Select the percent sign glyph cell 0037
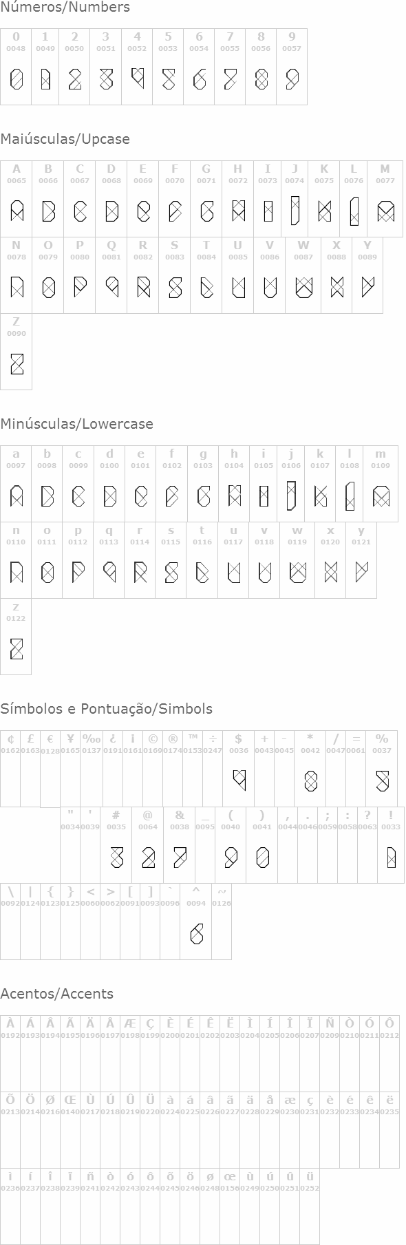This screenshot has height=1245, width=406. click(382, 769)
